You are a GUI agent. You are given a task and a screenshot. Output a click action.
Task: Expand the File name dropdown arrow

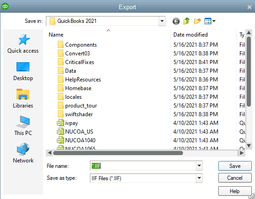click(x=199, y=166)
